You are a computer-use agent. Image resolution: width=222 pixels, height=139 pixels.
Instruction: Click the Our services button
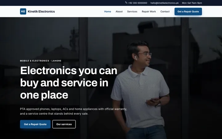tap(64, 124)
